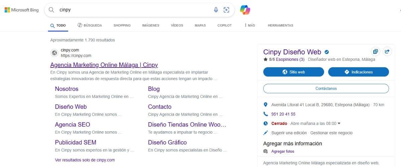The height and width of the screenshot is (167, 401).
Task: Open the Diseño Web sitelink
Action: [71, 107]
